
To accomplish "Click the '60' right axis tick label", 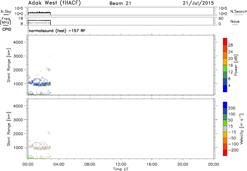I will click(221, 19).
